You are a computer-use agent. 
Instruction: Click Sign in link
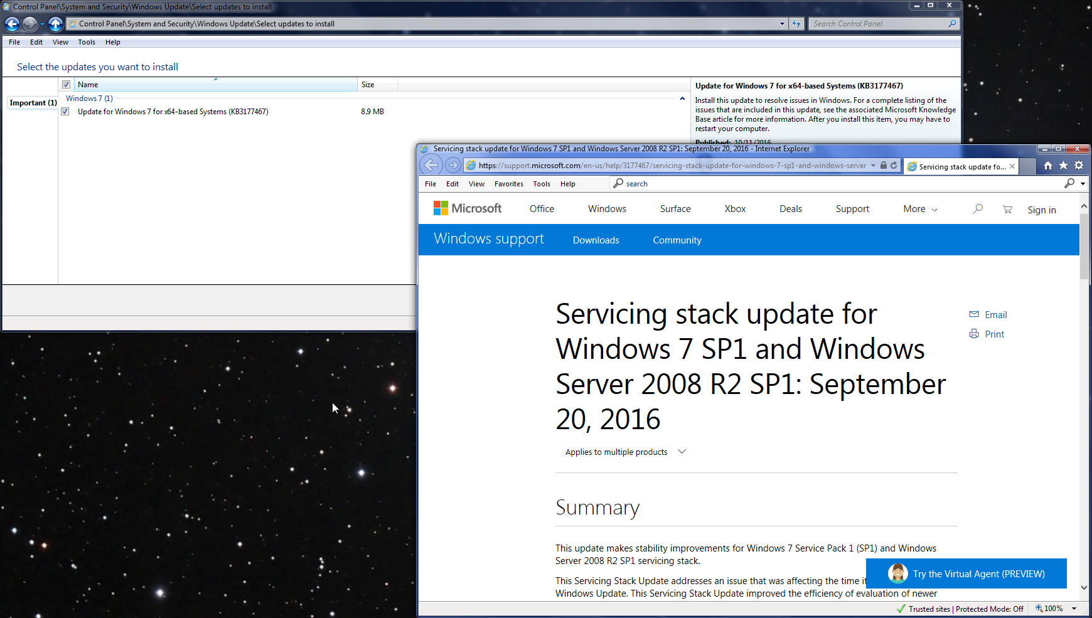tap(1042, 210)
